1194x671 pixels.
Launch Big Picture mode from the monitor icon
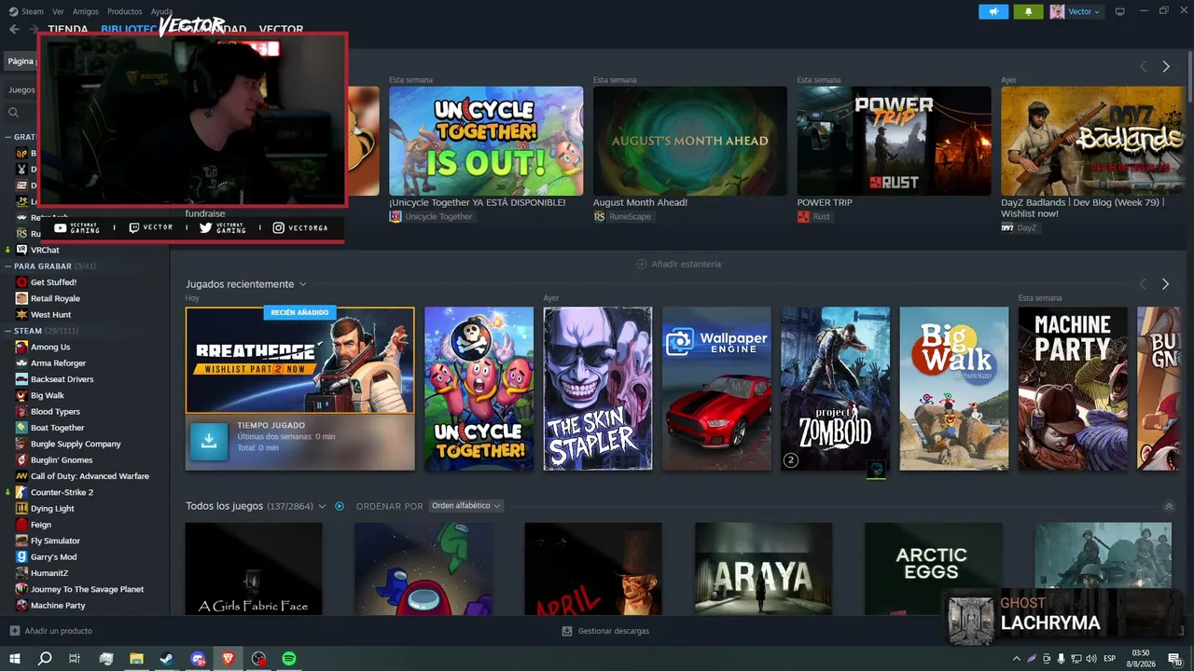[1120, 11]
